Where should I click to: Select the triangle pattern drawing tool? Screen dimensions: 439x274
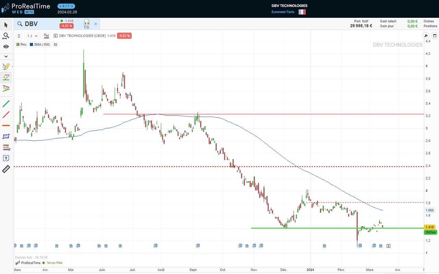pyautogui.click(x=6, y=88)
